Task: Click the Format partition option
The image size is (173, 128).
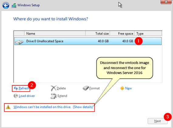Action: point(94,88)
